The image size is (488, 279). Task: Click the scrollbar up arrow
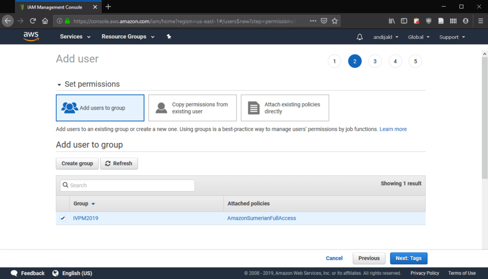[485, 54]
